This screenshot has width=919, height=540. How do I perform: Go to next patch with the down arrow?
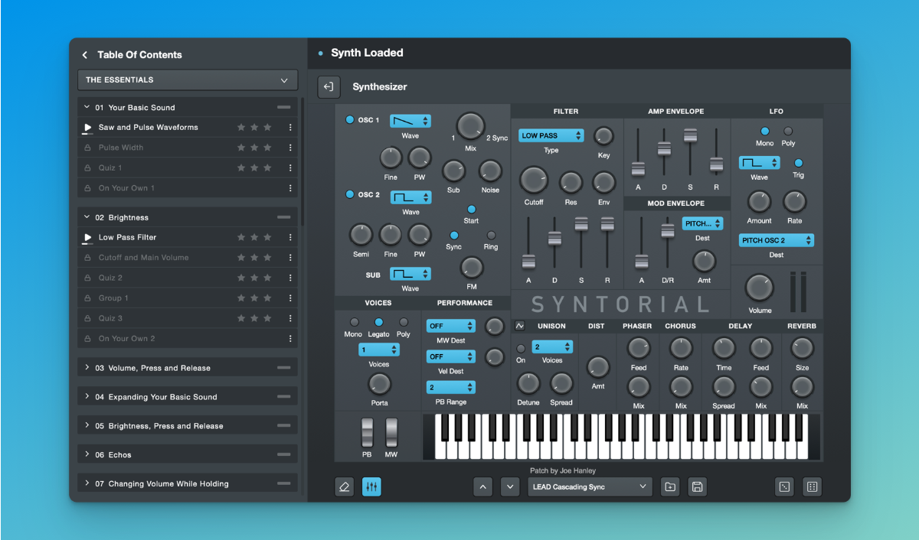click(x=510, y=486)
